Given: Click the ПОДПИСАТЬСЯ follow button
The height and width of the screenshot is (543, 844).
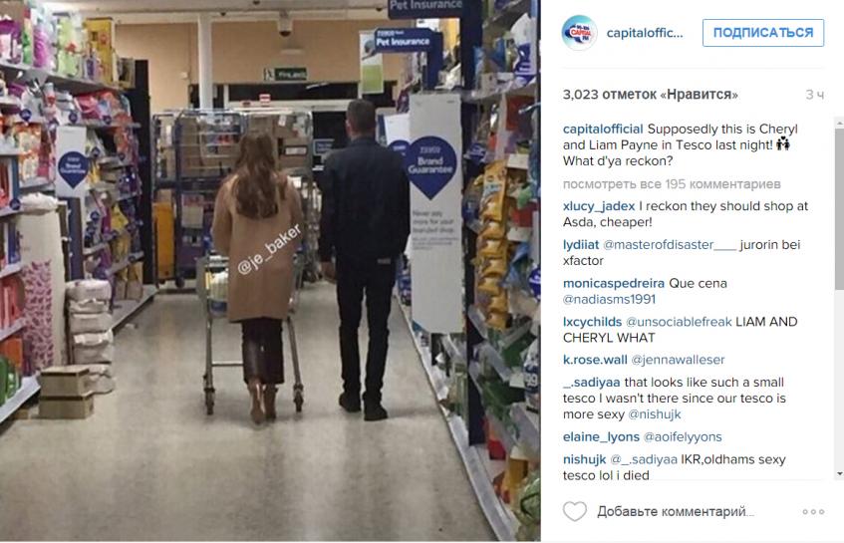Looking at the screenshot, I should (x=762, y=33).
